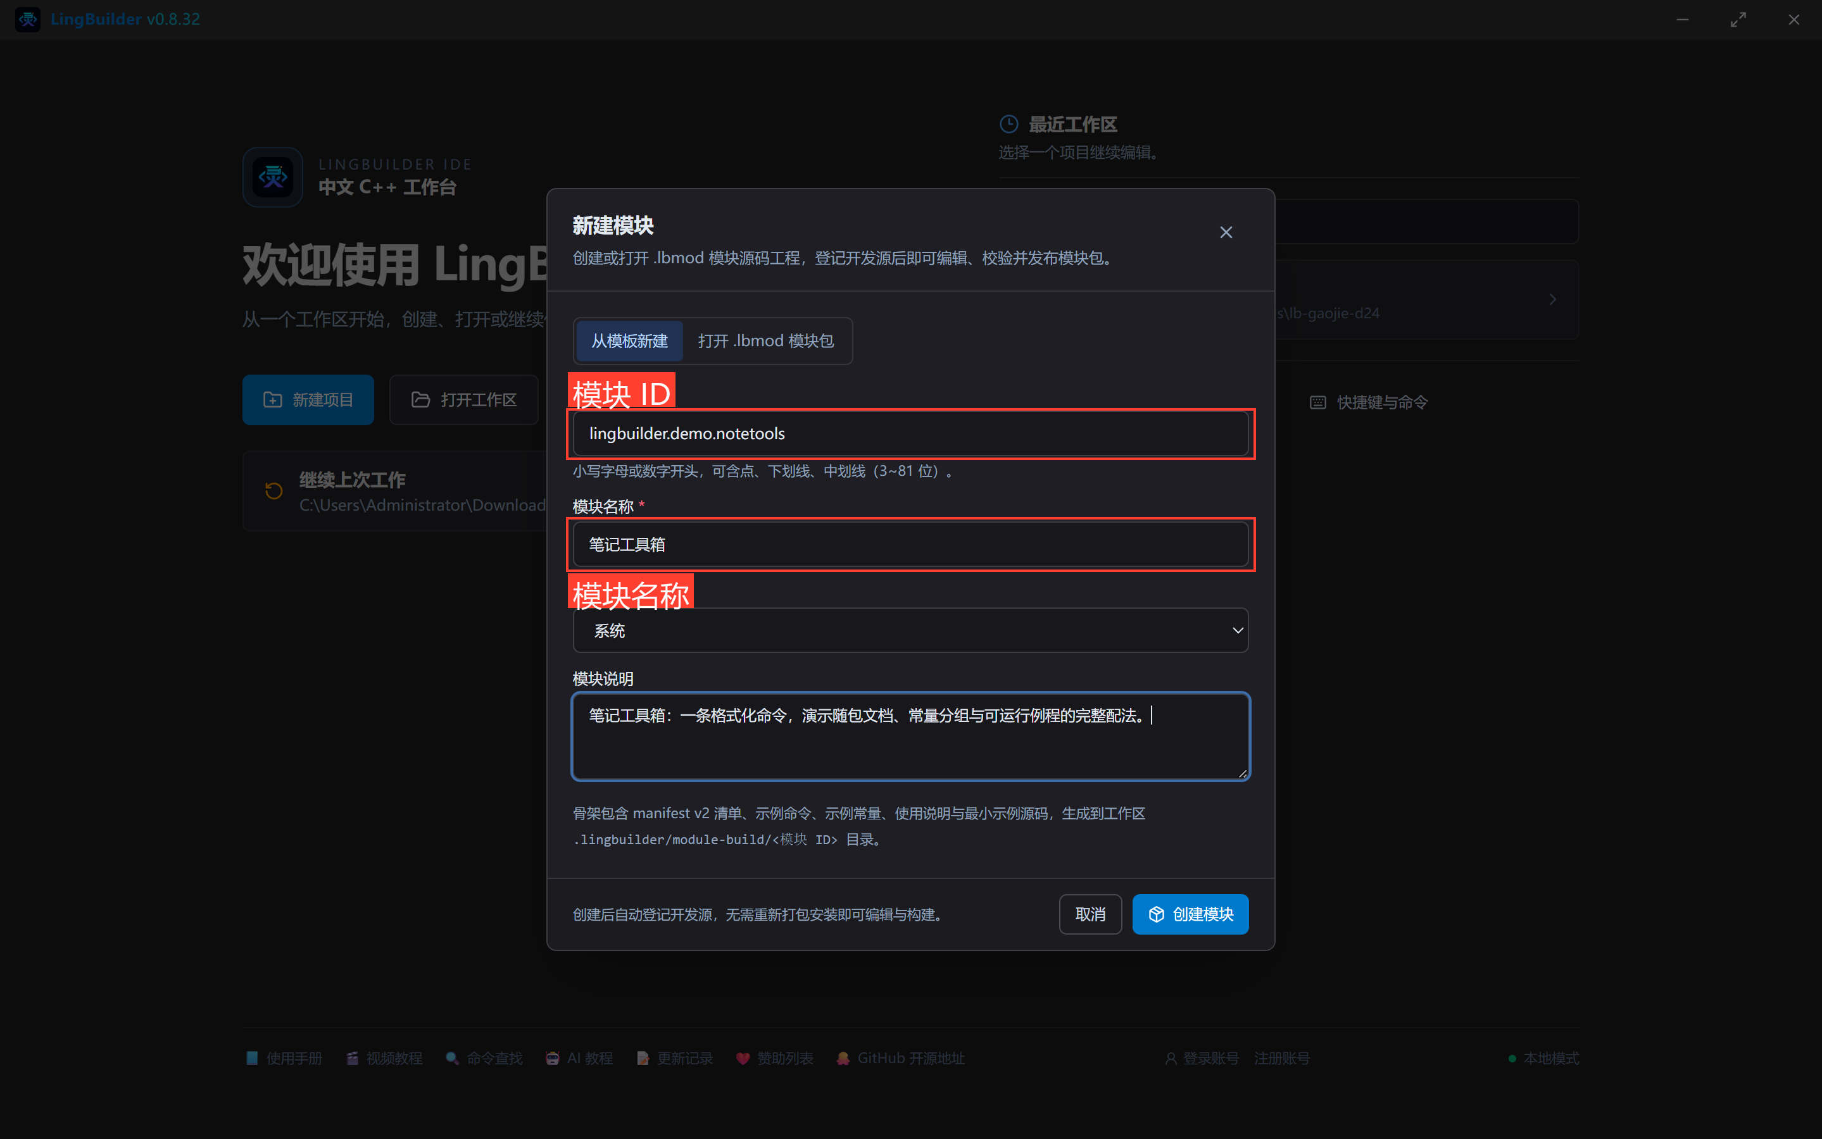The width and height of the screenshot is (1822, 1139).
Task: Click the clapperboard icon beside 视频教程
Action: coord(352,1059)
